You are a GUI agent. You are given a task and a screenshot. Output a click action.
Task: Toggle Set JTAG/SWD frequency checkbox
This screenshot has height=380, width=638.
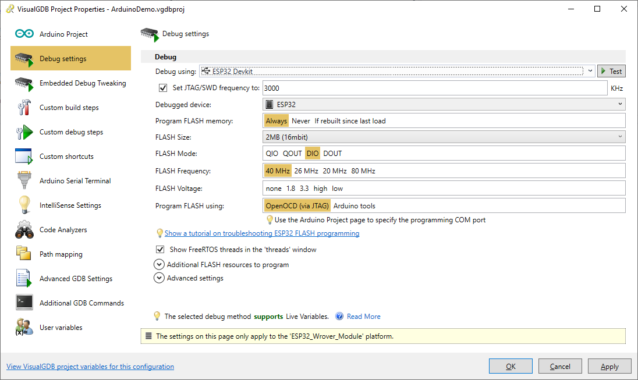pos(163,87)
